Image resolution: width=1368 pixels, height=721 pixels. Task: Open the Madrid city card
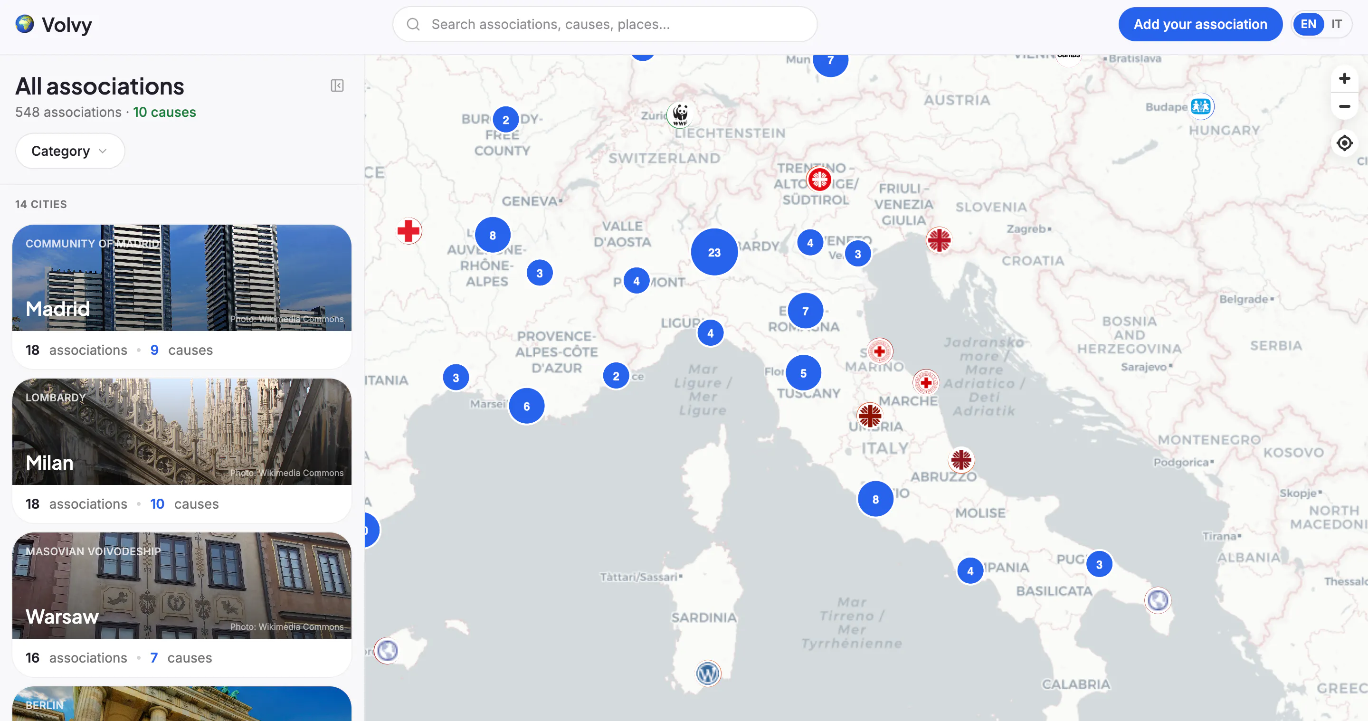[x=181, y=296]
